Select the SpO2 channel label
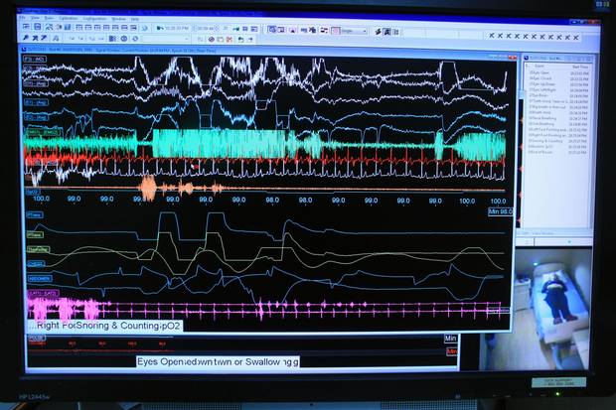The width and height of the screenshot is (616, 410). click(32, 192)
